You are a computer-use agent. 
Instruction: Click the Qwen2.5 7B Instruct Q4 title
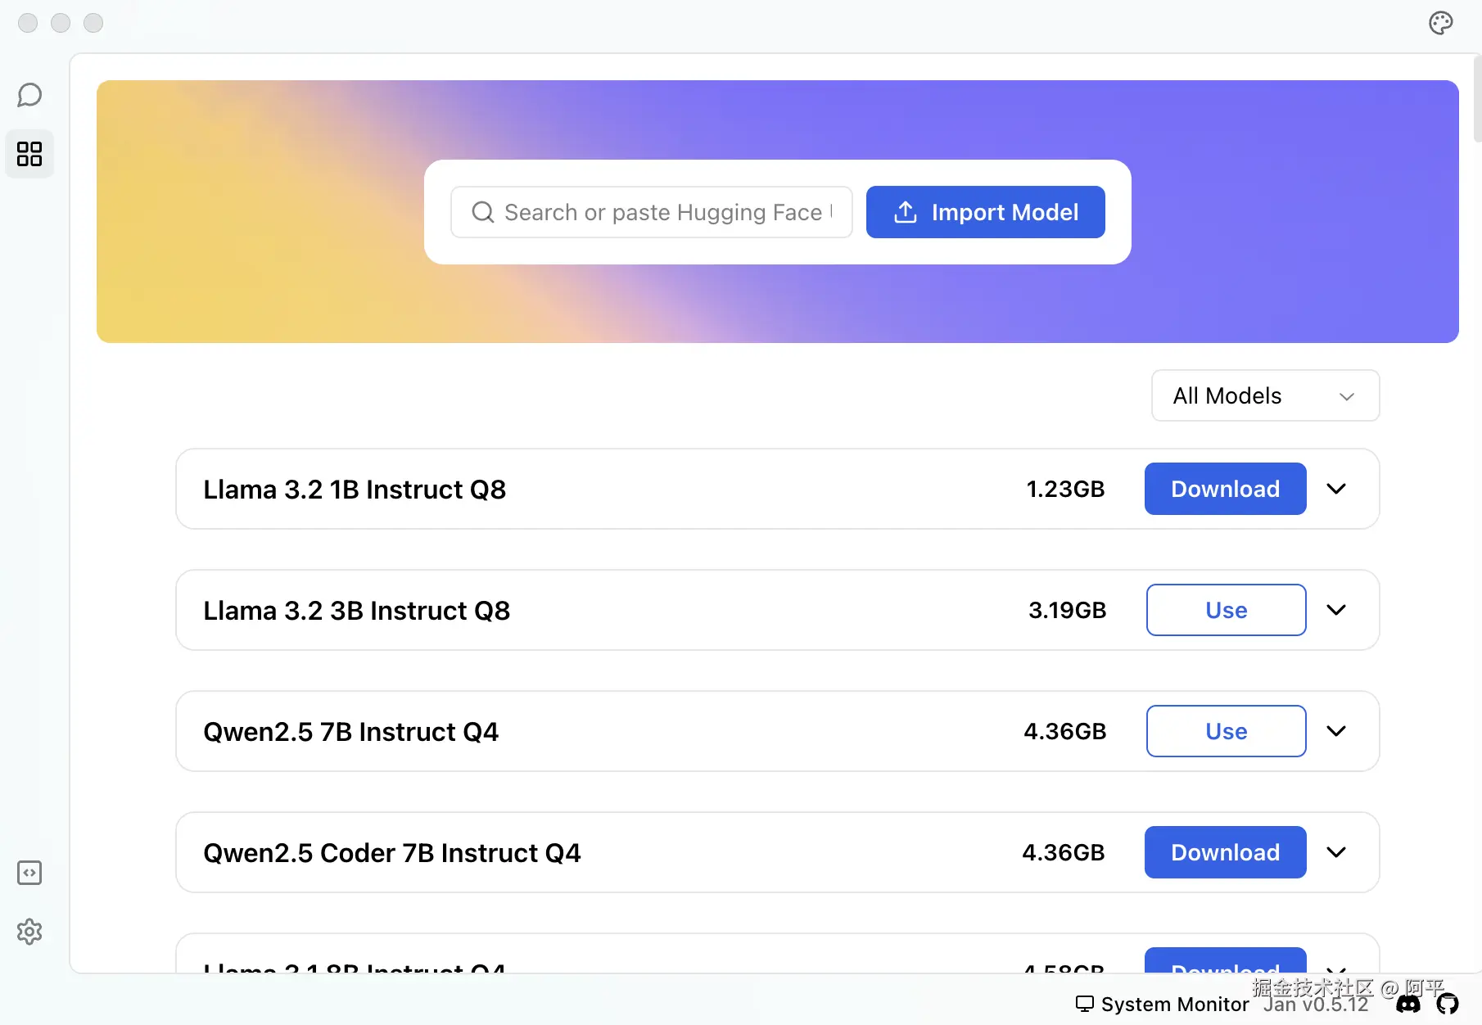[x=351, y=732]
